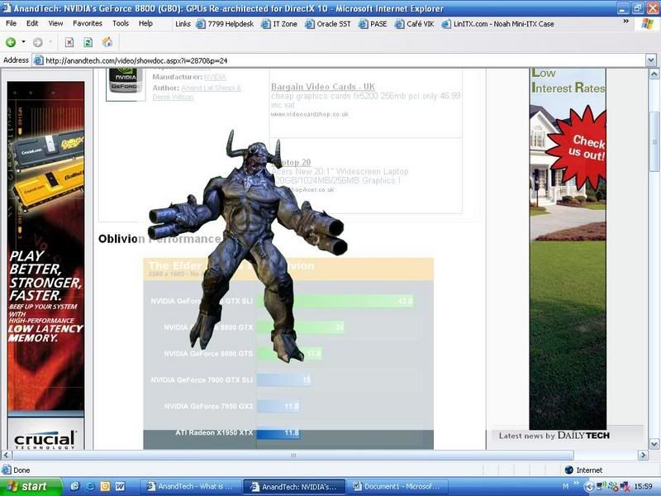Expand hidden tray icons chevron

589,487
